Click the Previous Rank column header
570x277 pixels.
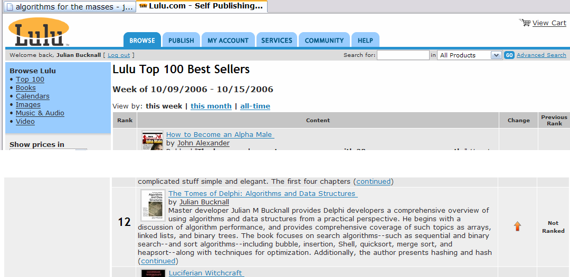point(554,120)
